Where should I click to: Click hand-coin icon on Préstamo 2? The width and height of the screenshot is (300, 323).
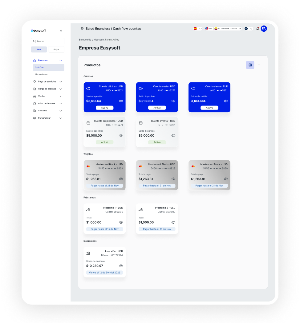click(141, 210)
